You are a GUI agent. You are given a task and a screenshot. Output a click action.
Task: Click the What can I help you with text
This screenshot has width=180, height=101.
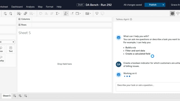tap(136, 36)
